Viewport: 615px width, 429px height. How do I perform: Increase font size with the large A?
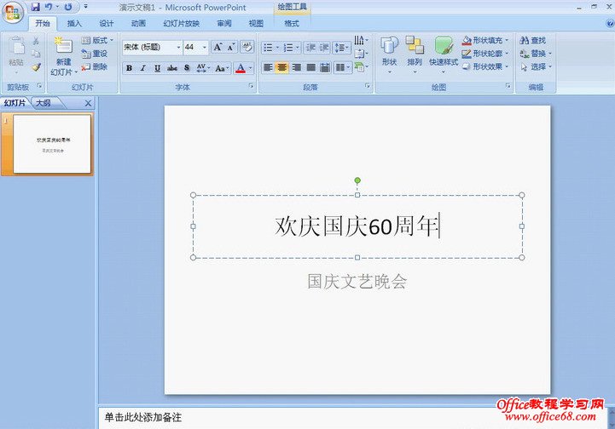click(x=218, y=48)
